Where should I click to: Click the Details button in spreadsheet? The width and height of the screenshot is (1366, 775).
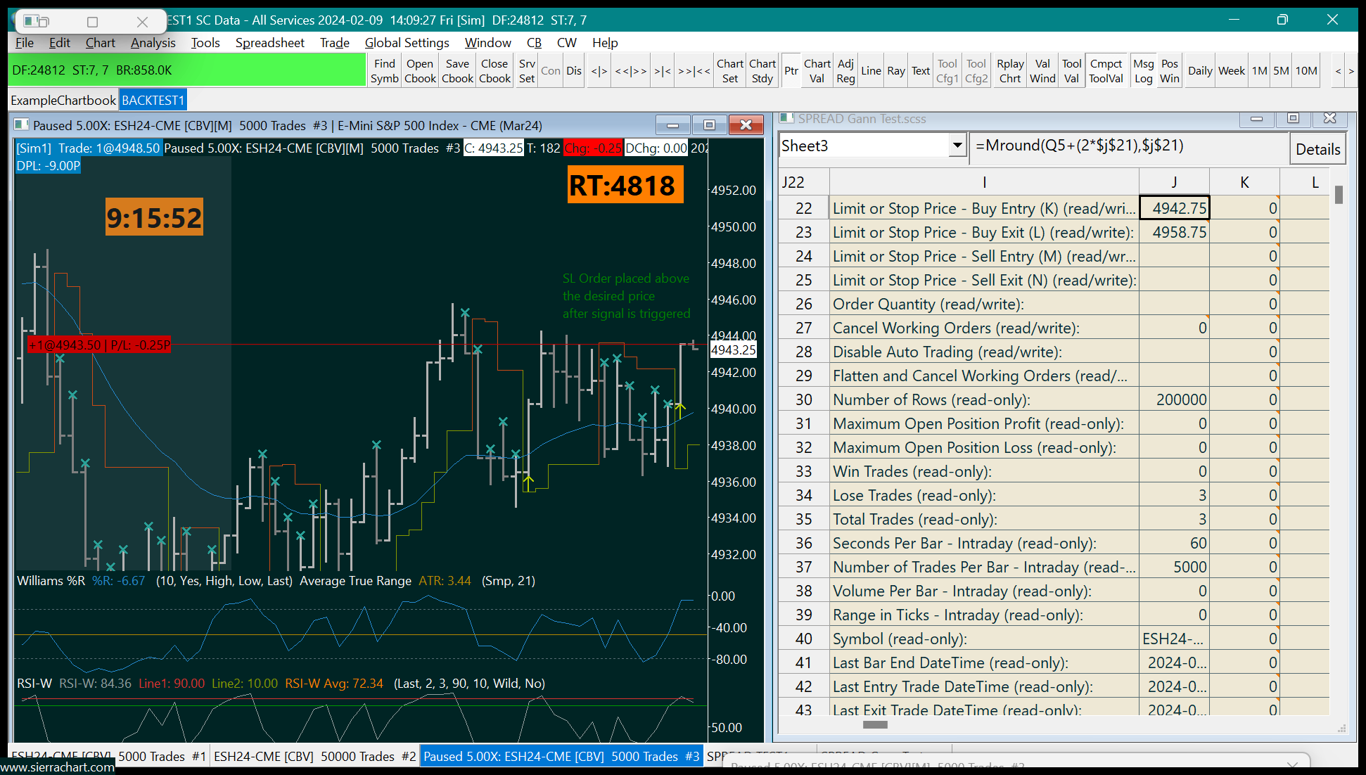(1317, 149)
